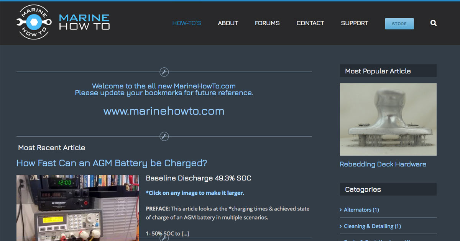The image size is (460, 241).
Task: Click the MARINE HOW TO site title
Action: 84,22
